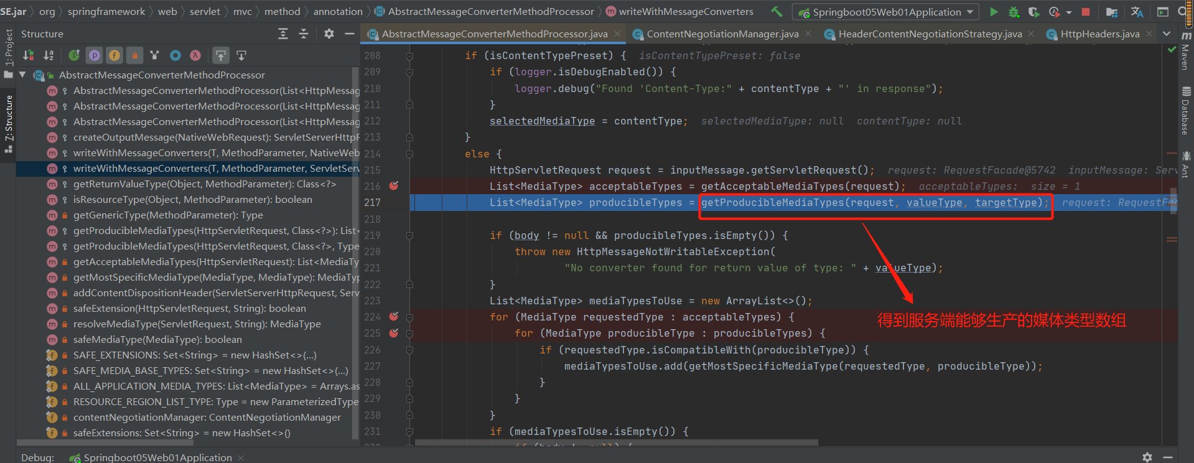Click the Translate icon in toolbar
Screen dimensions: 1194x463
(1137, 12)
